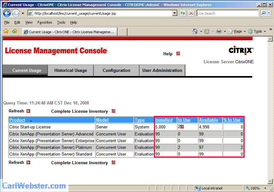Click the lower Refresh red arrow icon

(x=28, y=163)
